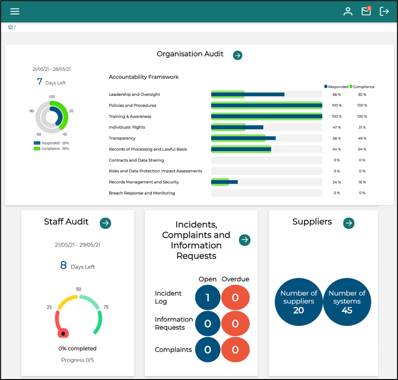Open Organisation Audit details via its arrow icon

[237, 55]
